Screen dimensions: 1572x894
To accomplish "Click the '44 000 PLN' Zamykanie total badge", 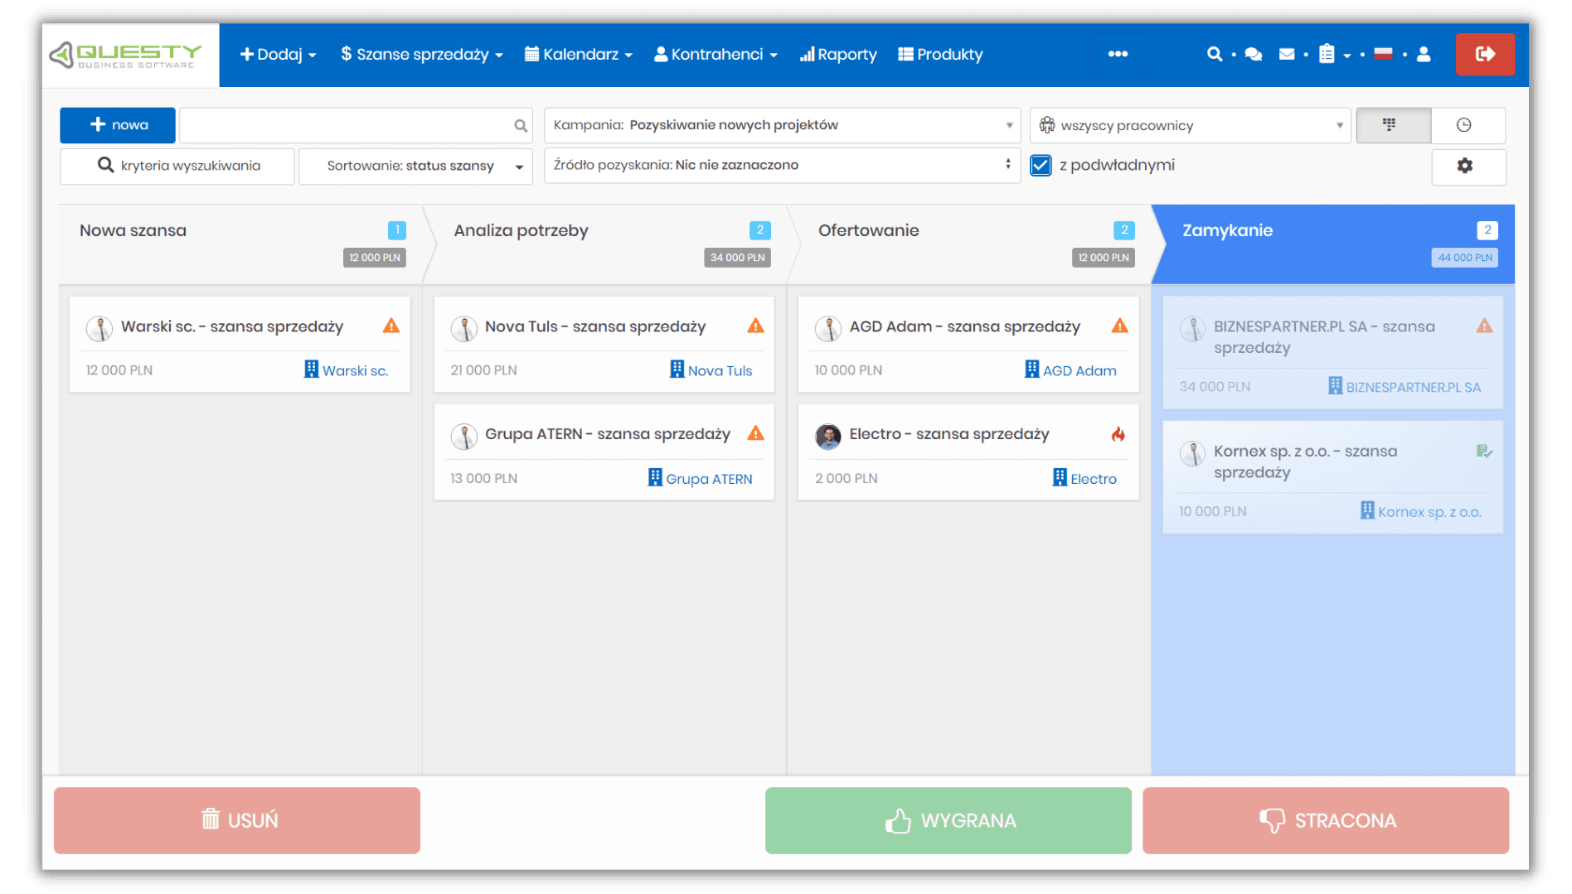I will pos(1465,258).
